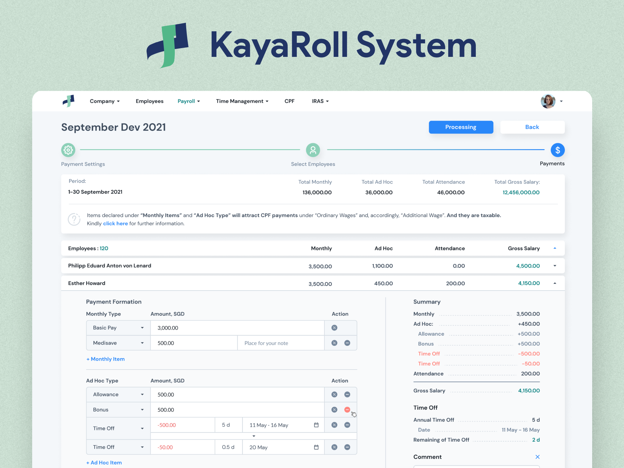Open calendar for 11 May - 16 May
Screen dimensions: 624x468
[x=316, y=425]
